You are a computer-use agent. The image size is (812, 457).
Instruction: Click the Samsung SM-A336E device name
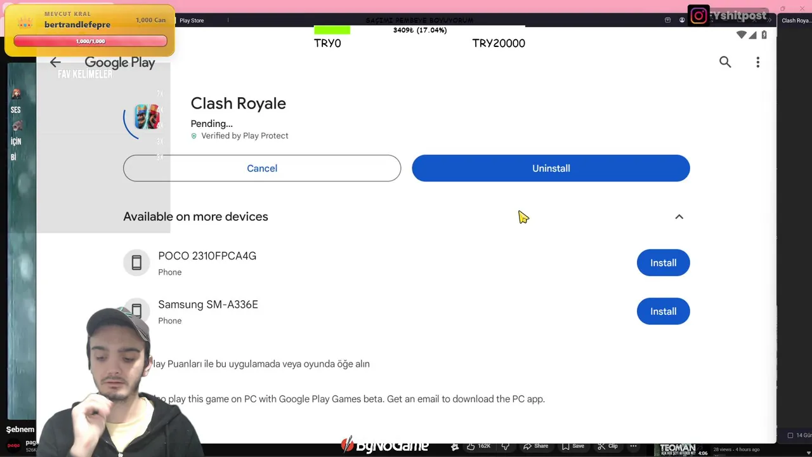point(208,305)
